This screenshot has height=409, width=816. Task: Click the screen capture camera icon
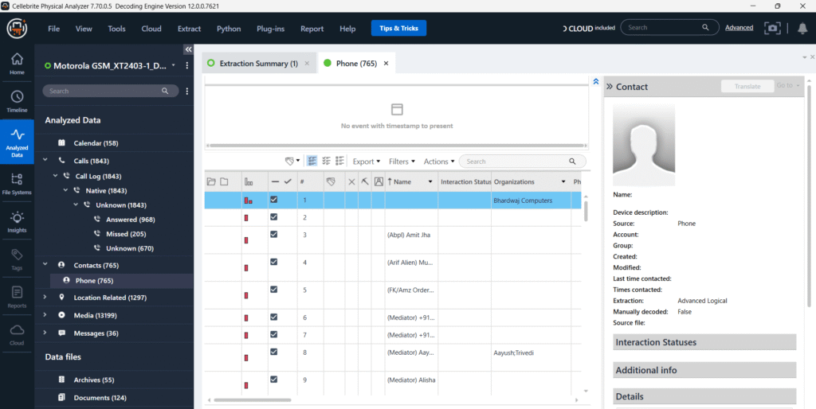click(772, 28)
